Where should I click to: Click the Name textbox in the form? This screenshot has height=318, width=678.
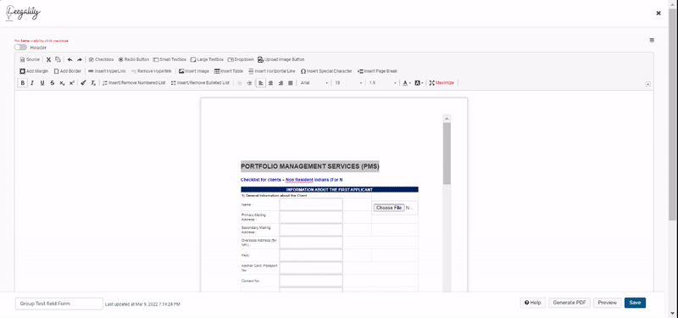[311, 204]
